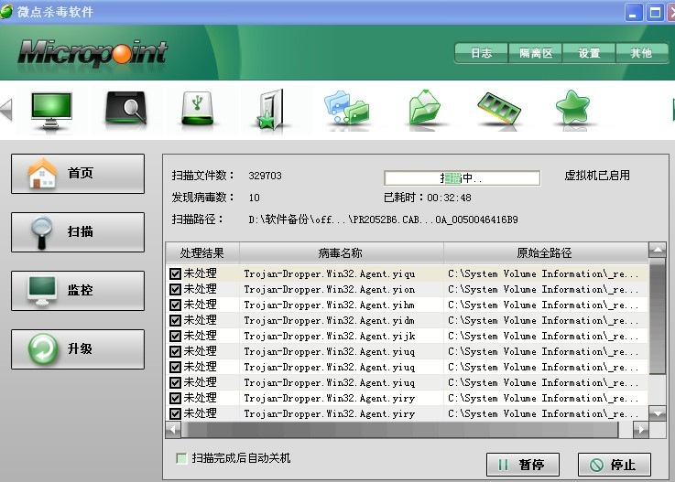Click the hard disk magnifier scan icon
This screenshot has width=675, height=482.
[x=126, y=109]
